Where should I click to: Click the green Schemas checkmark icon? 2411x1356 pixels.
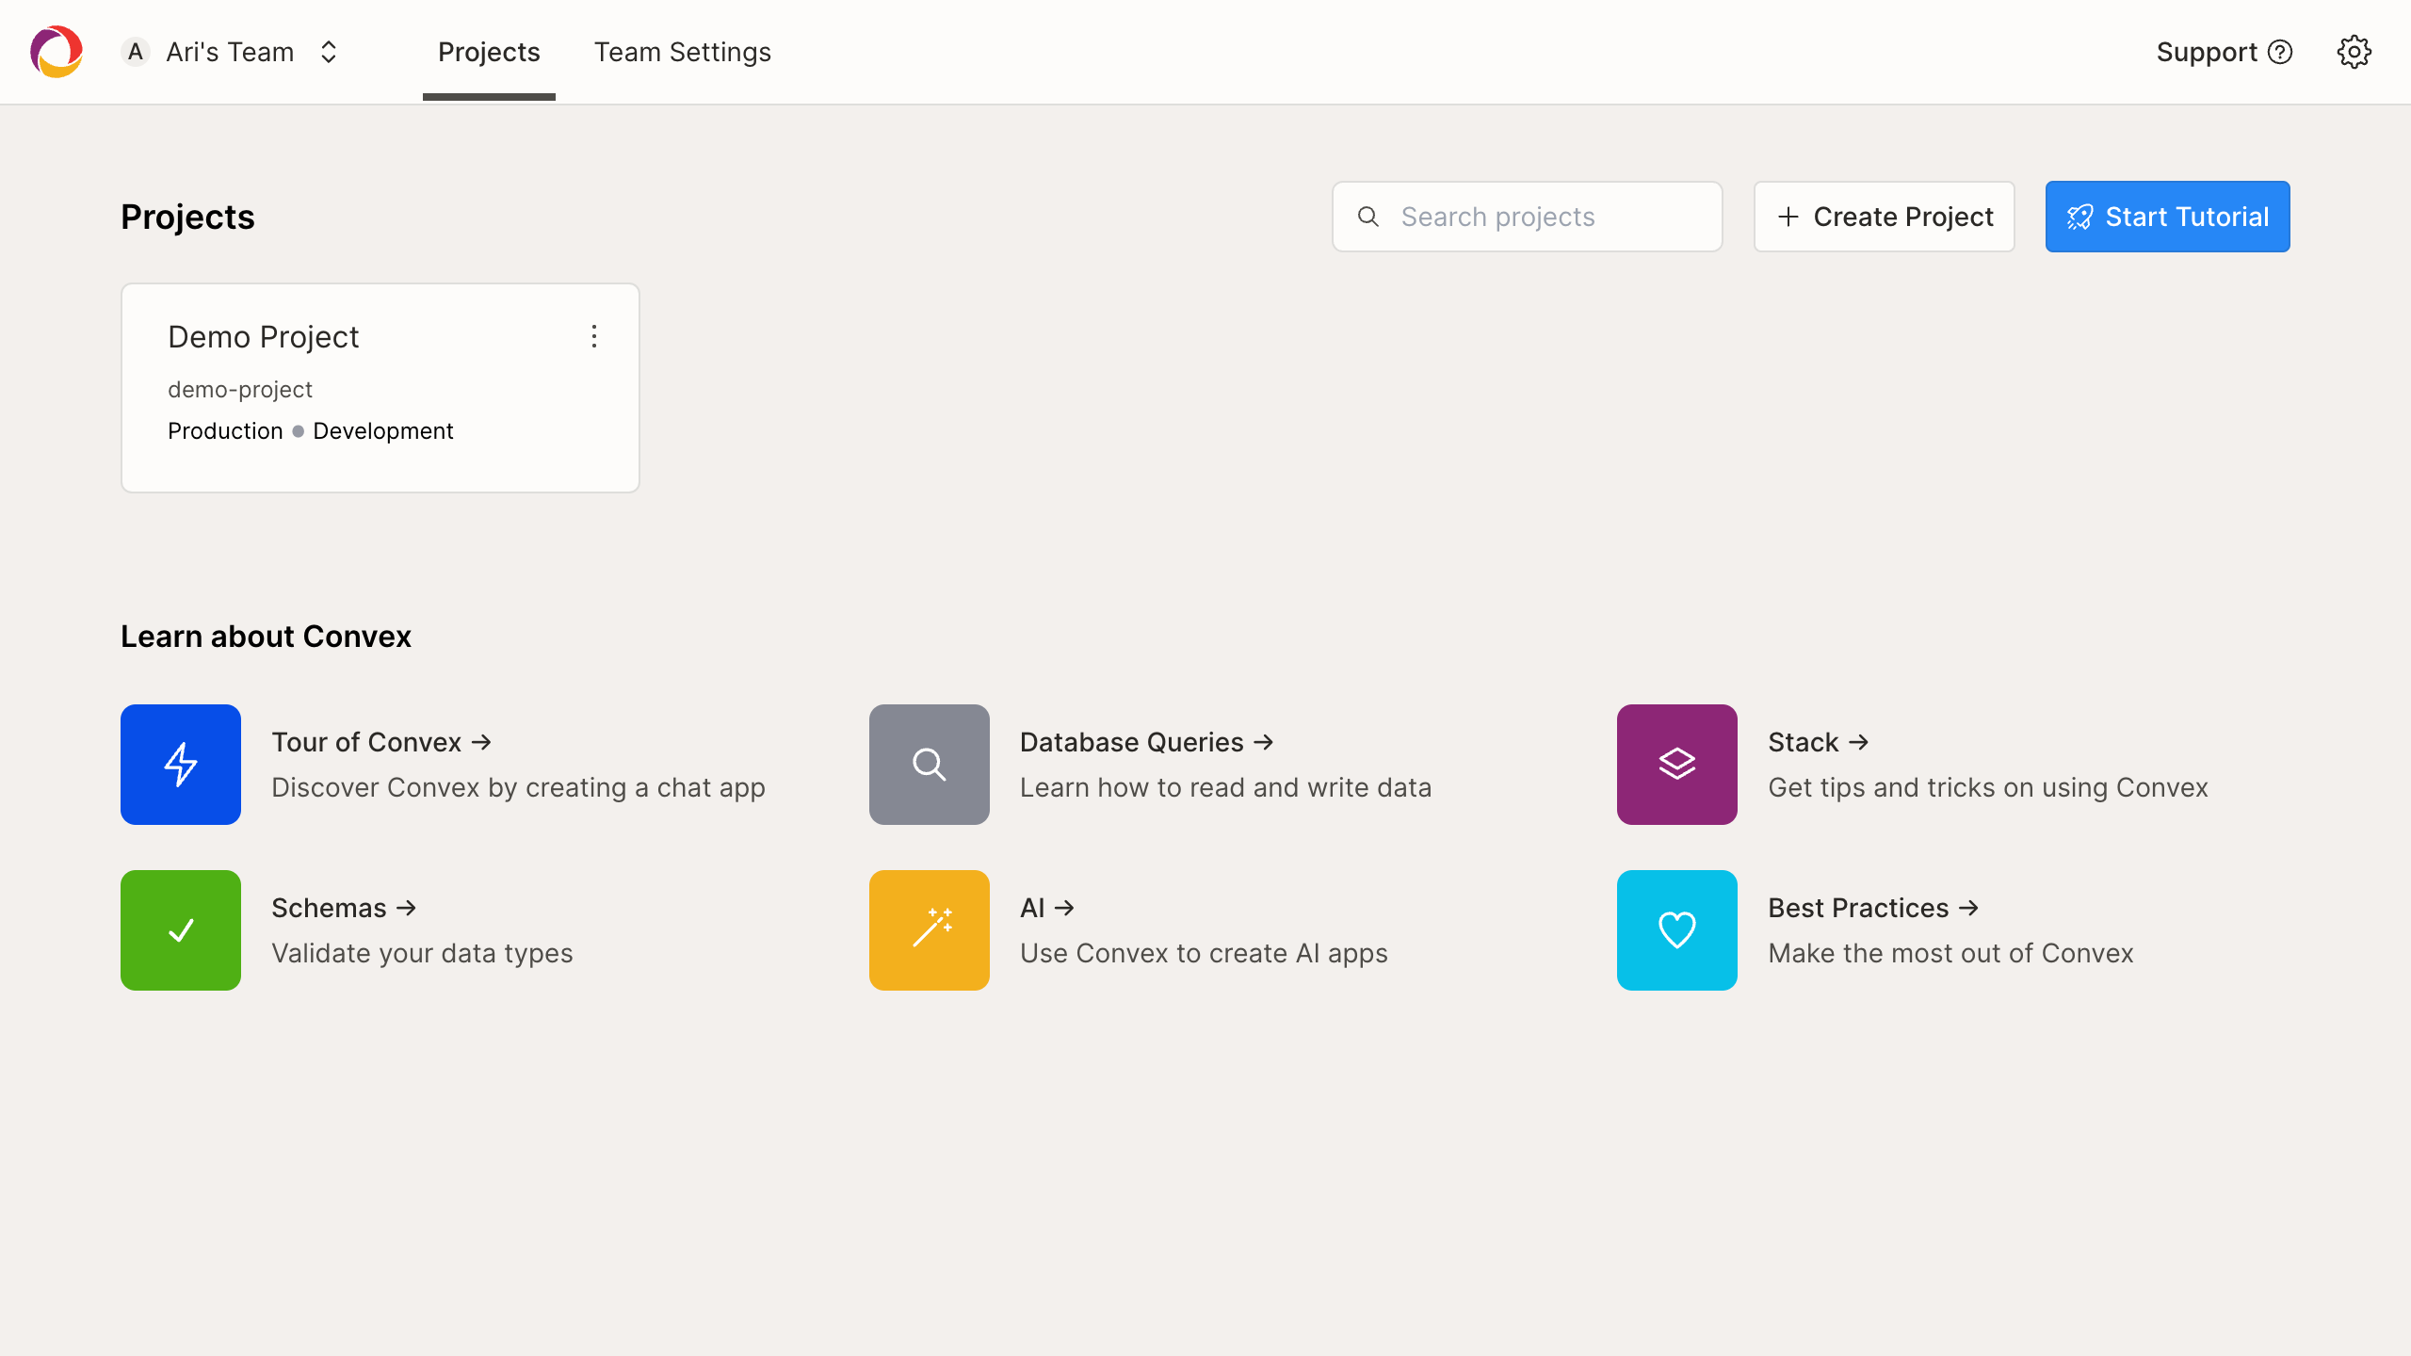coord(181,930)
